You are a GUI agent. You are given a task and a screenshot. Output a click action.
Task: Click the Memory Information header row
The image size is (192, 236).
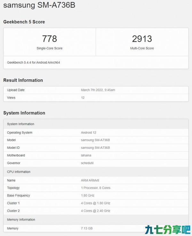tap(96, 220)
